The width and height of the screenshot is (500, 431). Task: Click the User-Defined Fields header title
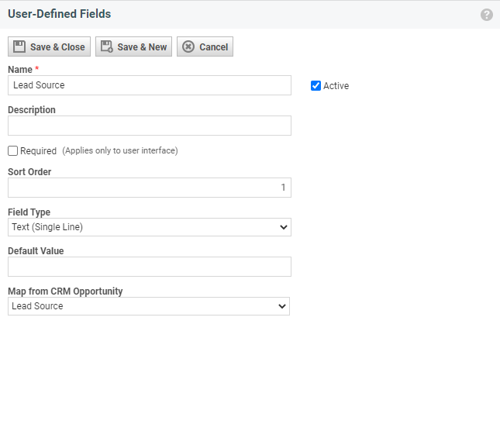59,14
